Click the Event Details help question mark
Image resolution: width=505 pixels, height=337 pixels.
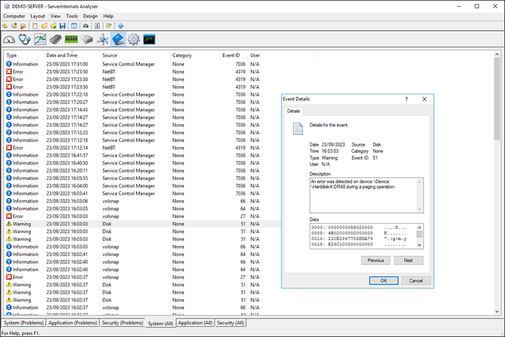[407, 99]
